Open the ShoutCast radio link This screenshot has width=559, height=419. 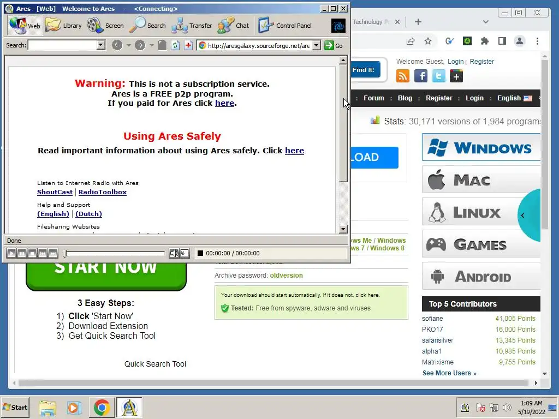point(55,192)
